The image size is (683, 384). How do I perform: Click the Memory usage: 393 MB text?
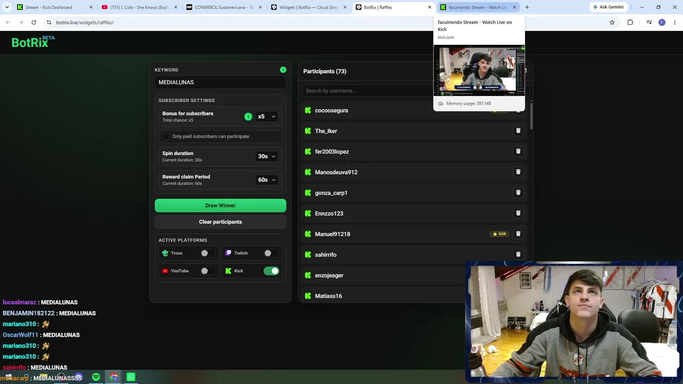(x=468, y=103)
